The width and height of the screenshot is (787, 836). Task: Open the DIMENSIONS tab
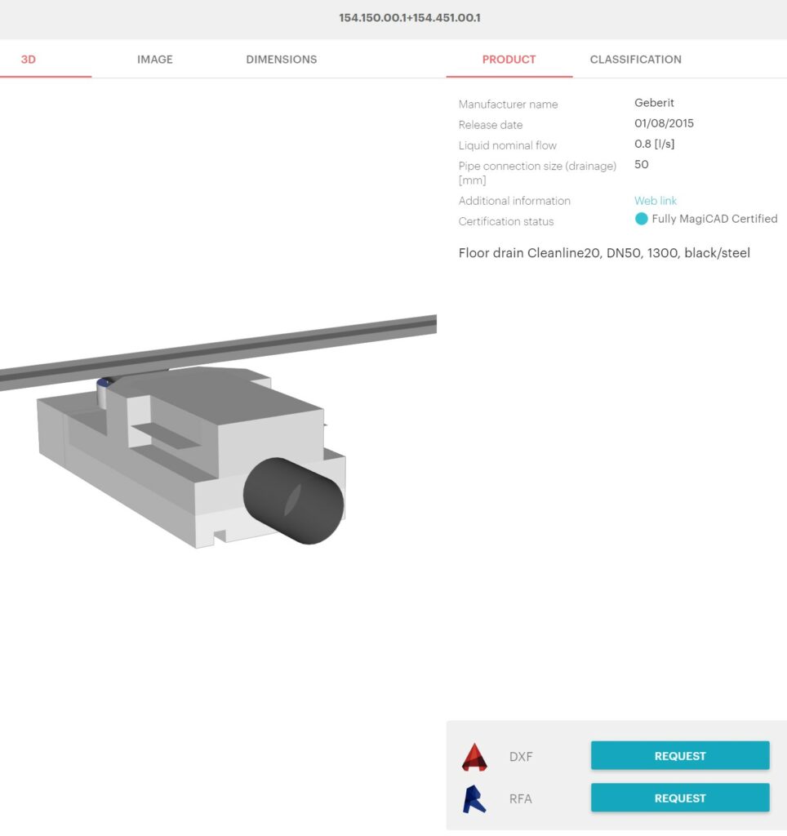[x=281, y=59]
